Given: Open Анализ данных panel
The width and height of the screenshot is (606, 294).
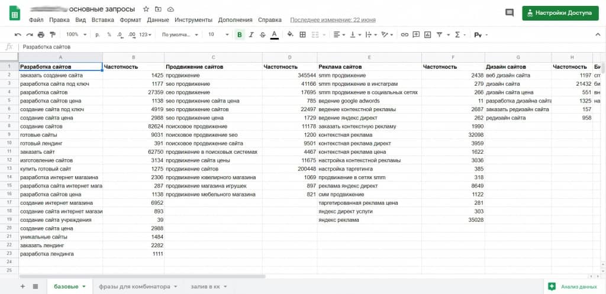Looking at the screenshot, I should (x=573, y=286).
